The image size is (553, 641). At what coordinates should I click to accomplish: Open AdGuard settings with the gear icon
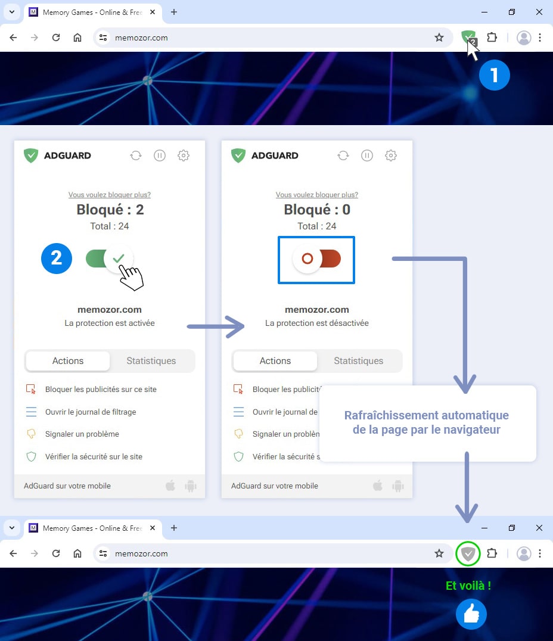tap(184, 155)
